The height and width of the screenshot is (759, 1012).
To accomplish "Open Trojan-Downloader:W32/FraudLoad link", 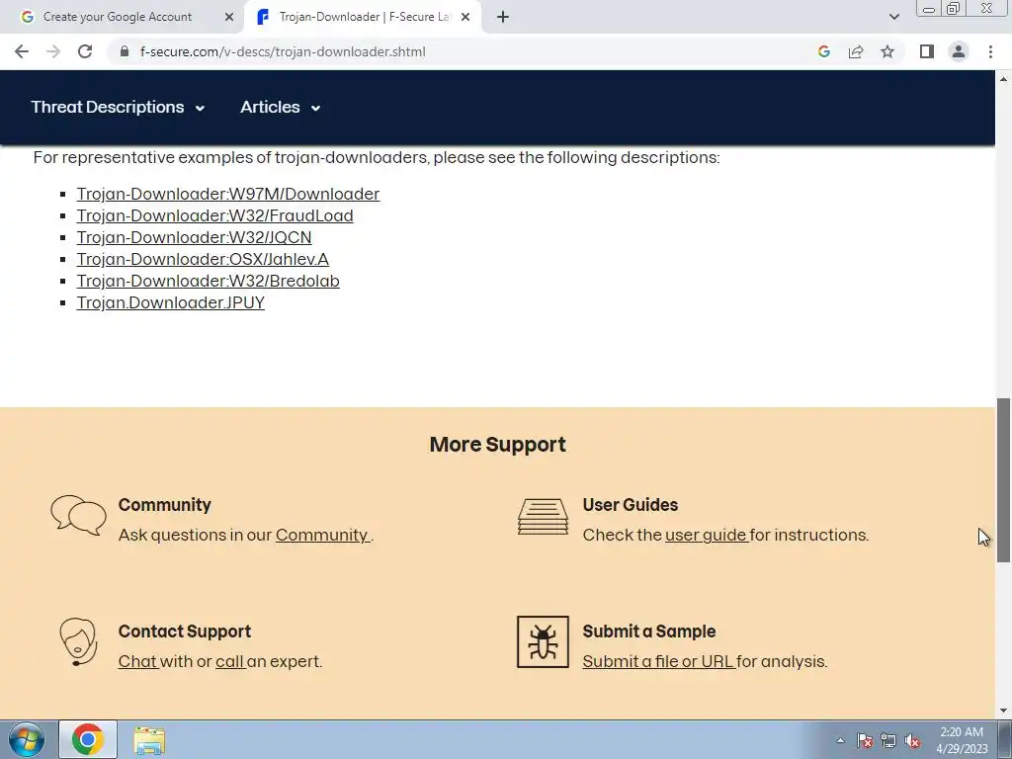I will pyautogui.click(x=214, y=215).
